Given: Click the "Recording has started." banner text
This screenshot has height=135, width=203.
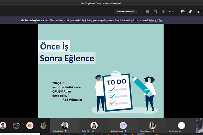Looking at the screenshot, I should [x=37, y=20].
